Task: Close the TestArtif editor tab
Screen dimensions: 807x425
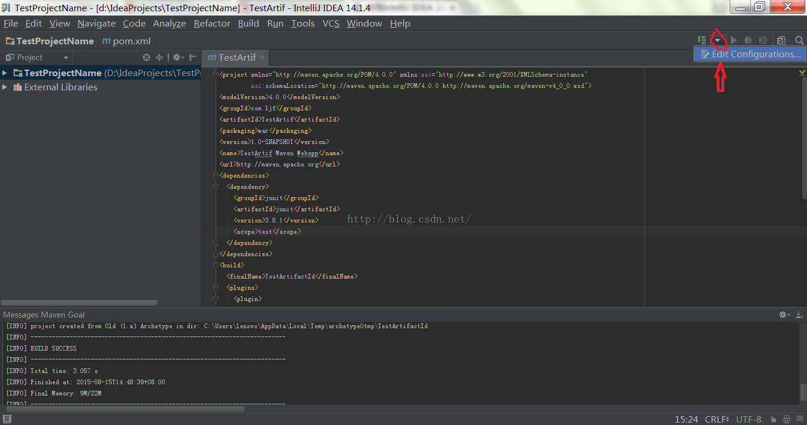Action: coord(262,57)
